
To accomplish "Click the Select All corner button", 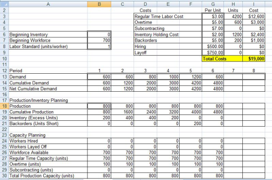I will [x=4, y=4].
